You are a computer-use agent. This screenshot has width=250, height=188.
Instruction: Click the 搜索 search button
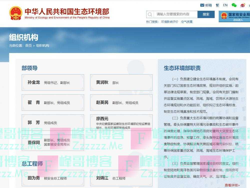pyautogui.click(x=206, y=14)
